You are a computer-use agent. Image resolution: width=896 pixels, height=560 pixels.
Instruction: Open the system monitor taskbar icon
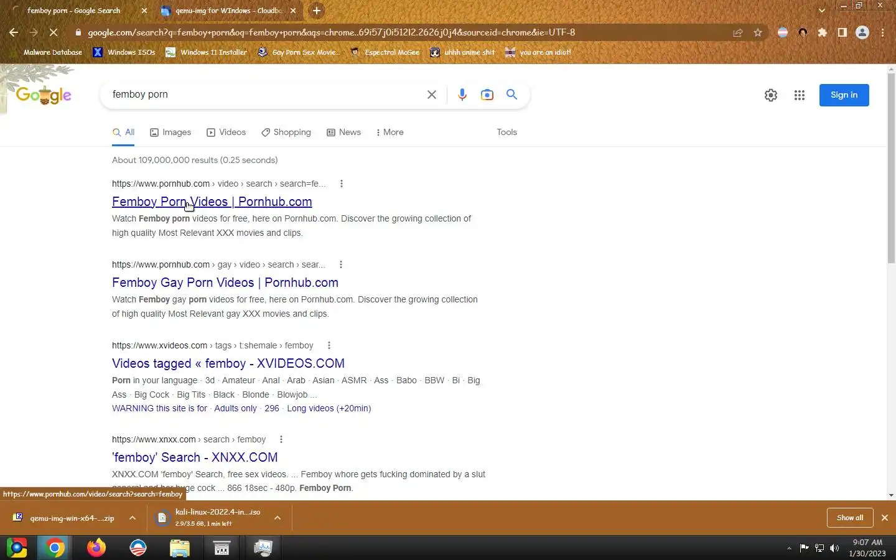263,548
